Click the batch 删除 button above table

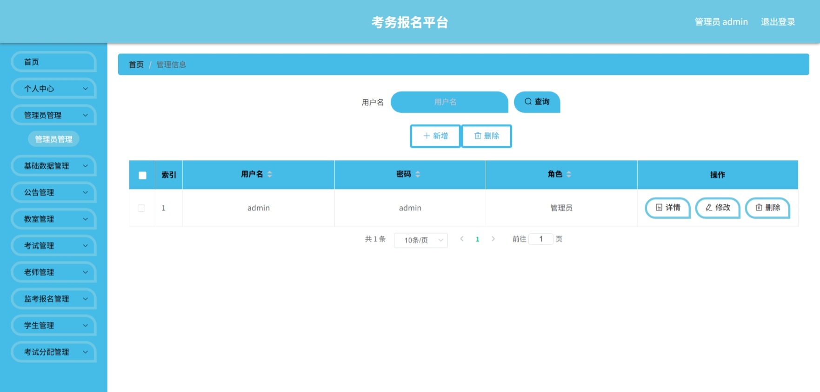coord(487,136)
